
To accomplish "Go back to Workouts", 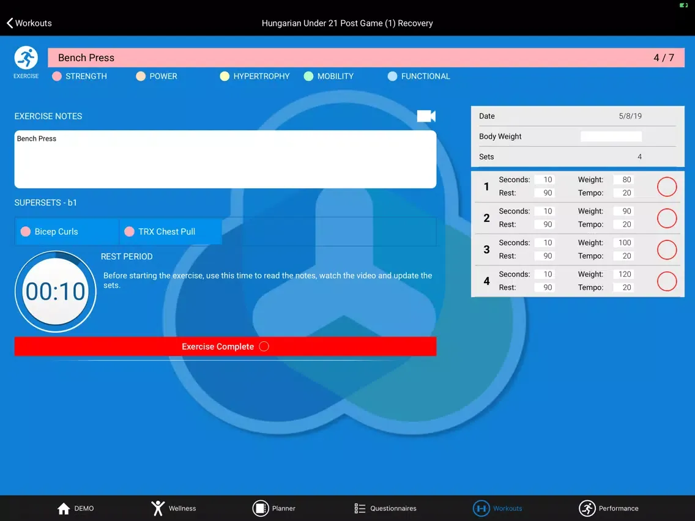I will pyautogui.click(x=29, y=23).
